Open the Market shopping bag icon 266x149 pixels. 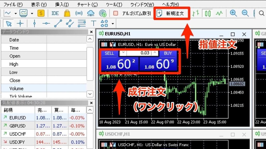[67, 13]
